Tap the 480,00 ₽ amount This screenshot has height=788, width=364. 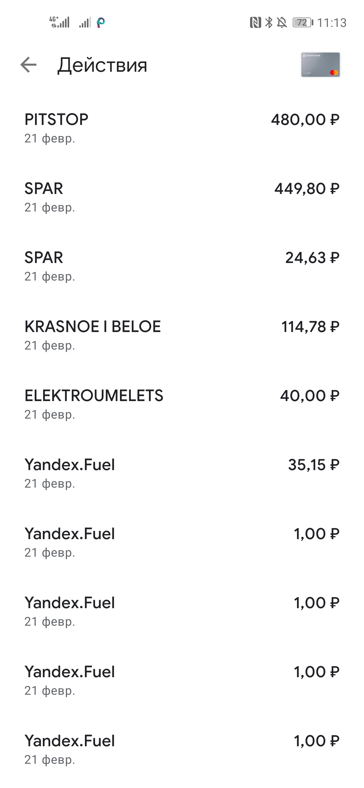[305, 120]
